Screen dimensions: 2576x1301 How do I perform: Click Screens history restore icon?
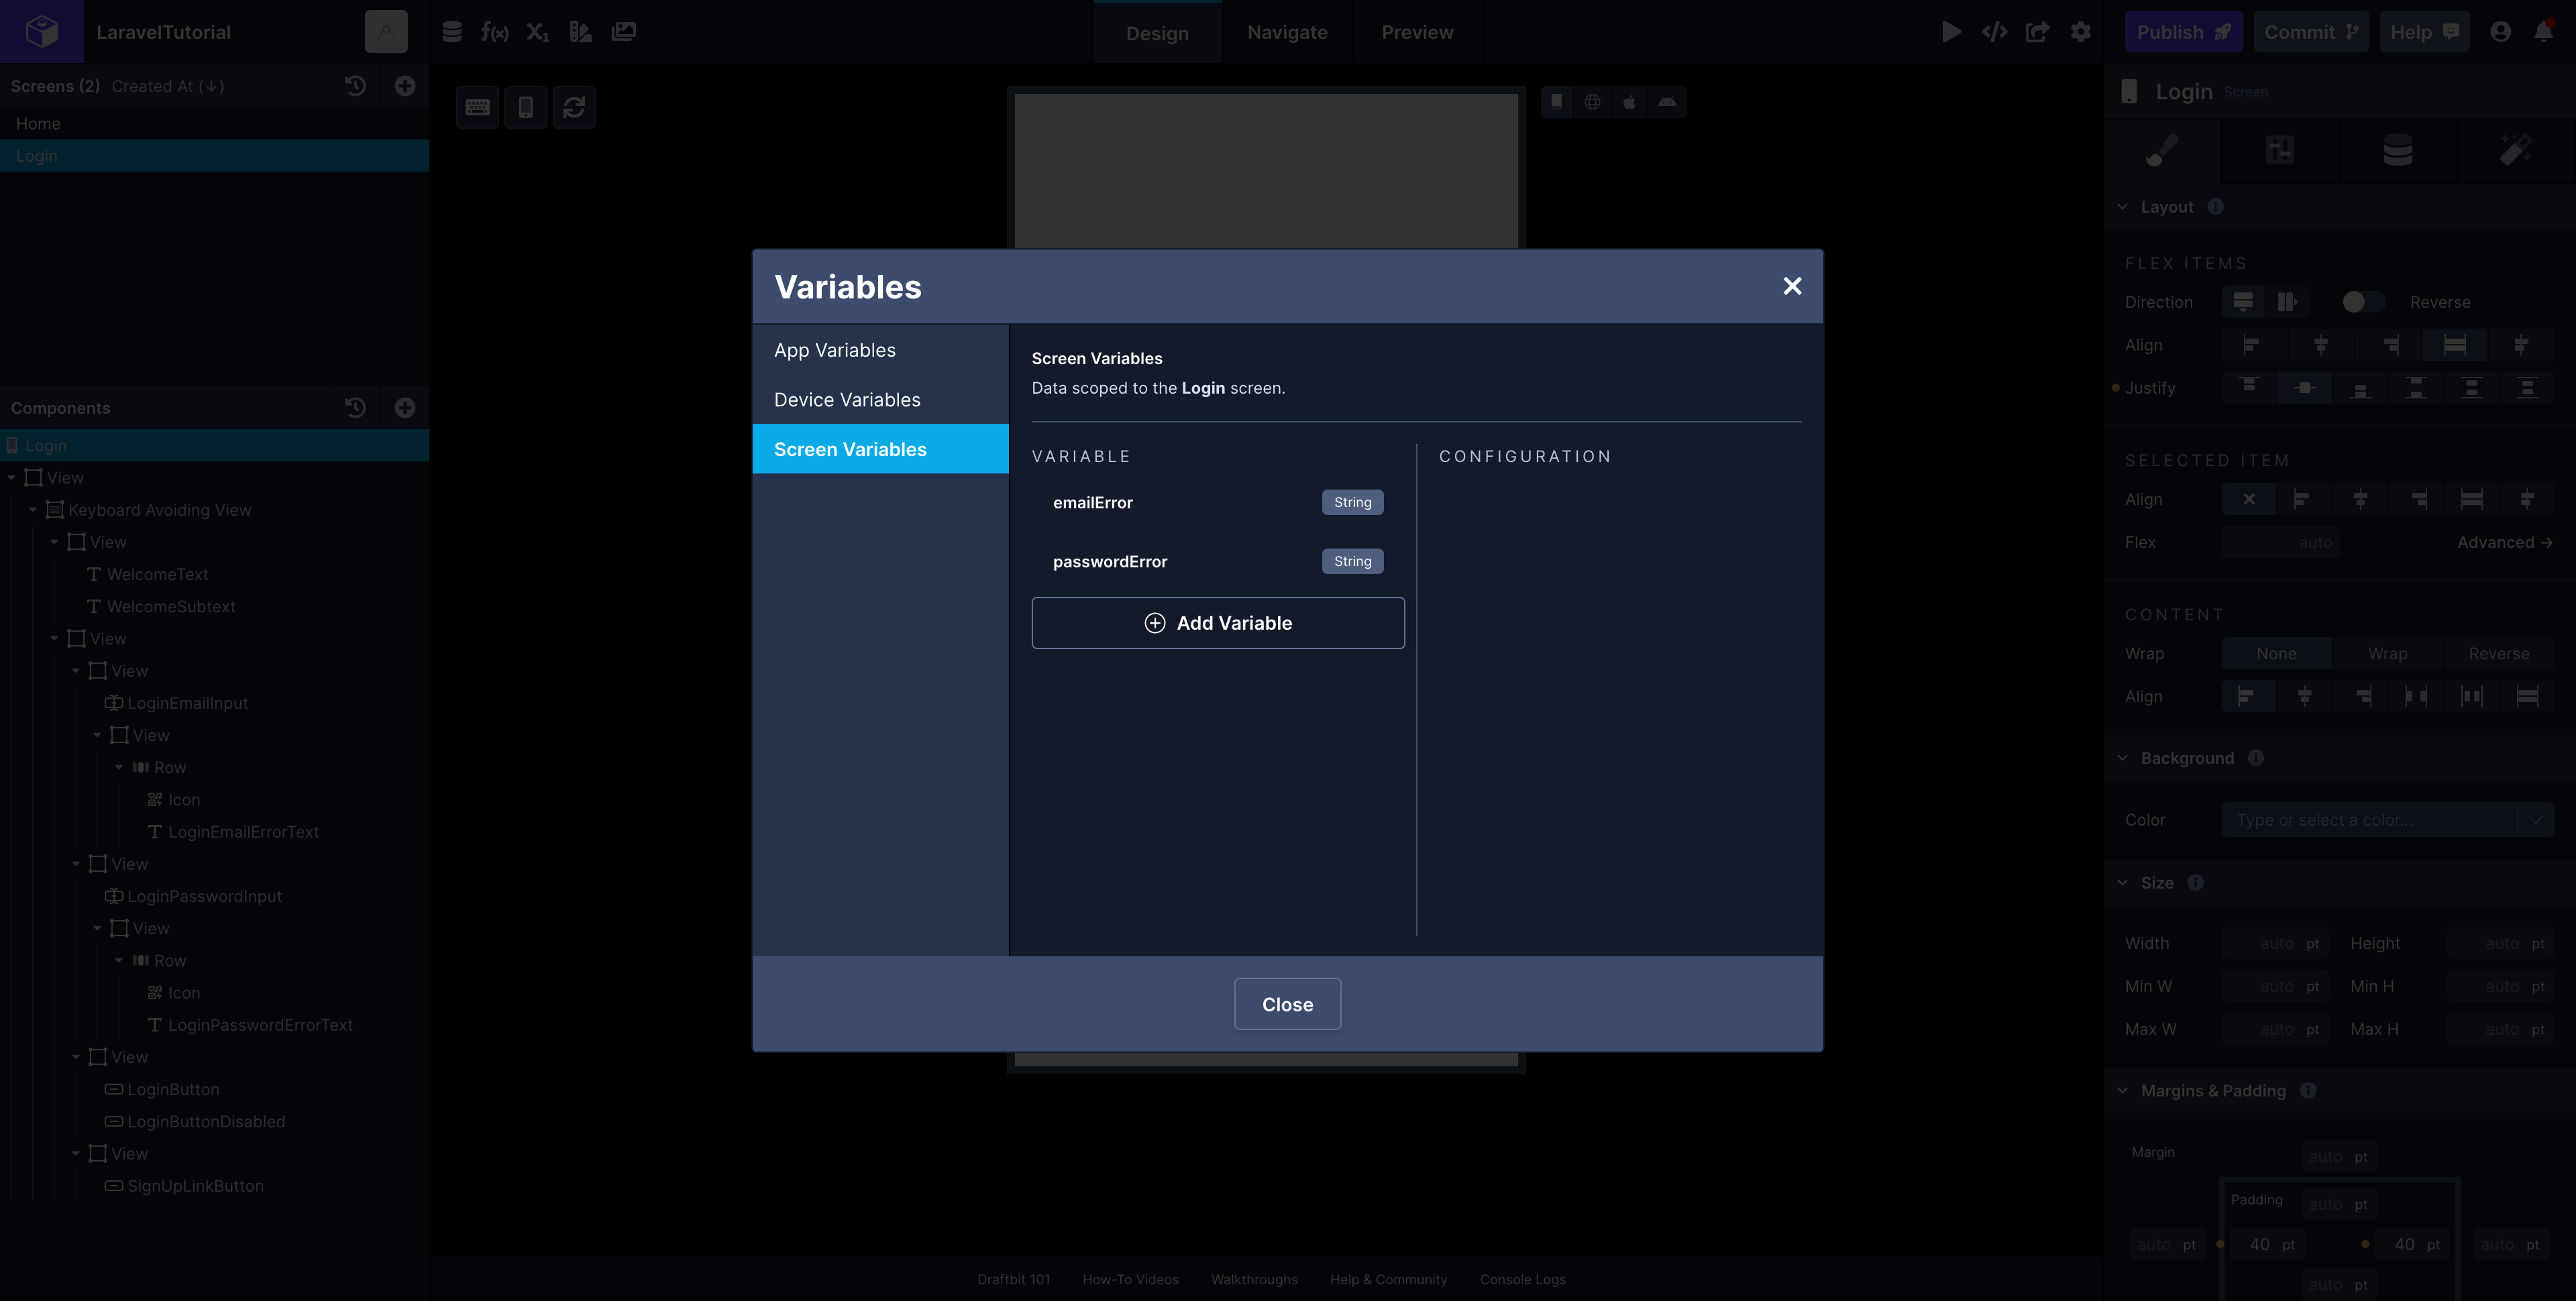(x=355, y=86)
